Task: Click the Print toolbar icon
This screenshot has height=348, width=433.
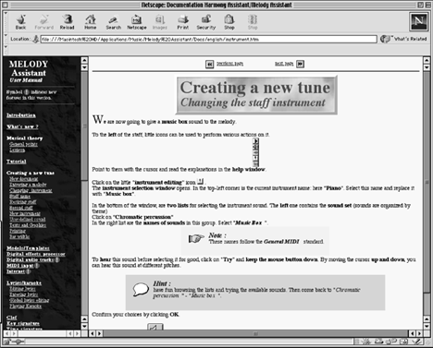Action: click(183, 22)
